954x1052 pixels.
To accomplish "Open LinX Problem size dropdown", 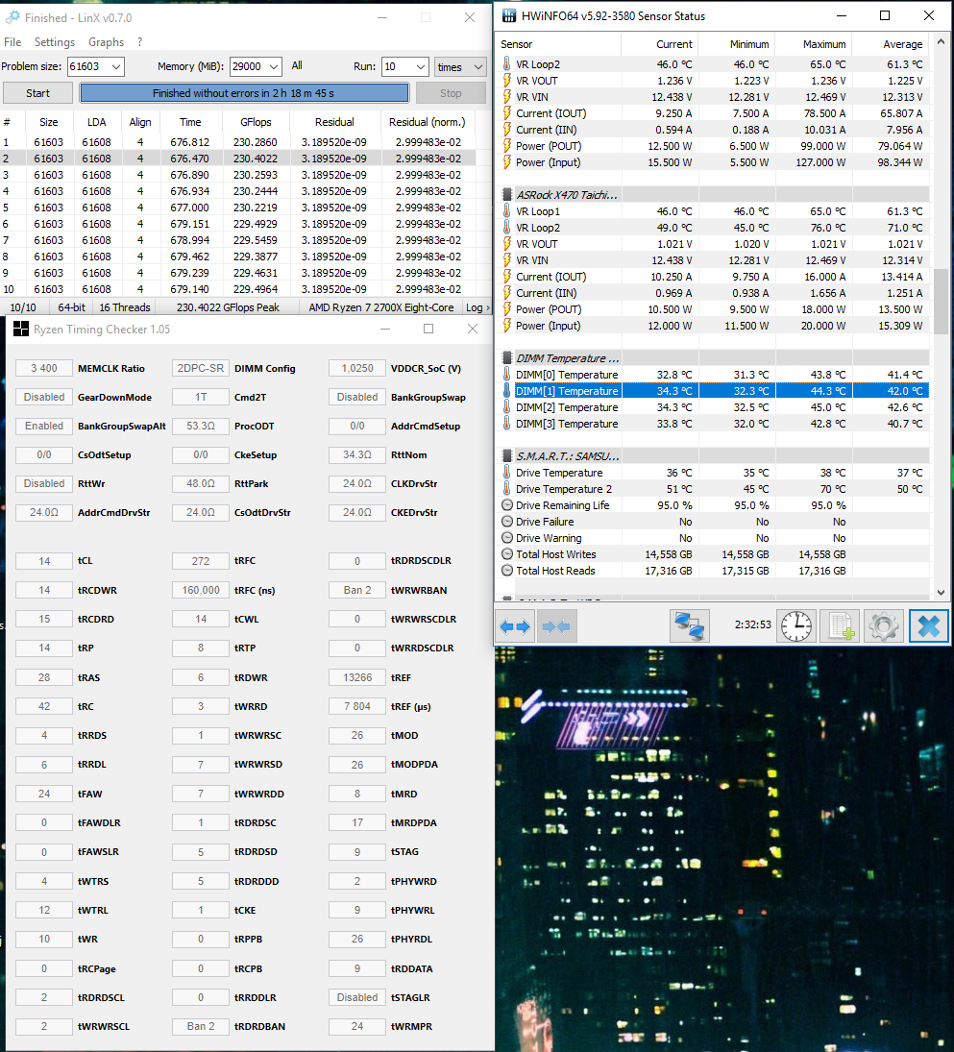I will click(x=116, y=66).
